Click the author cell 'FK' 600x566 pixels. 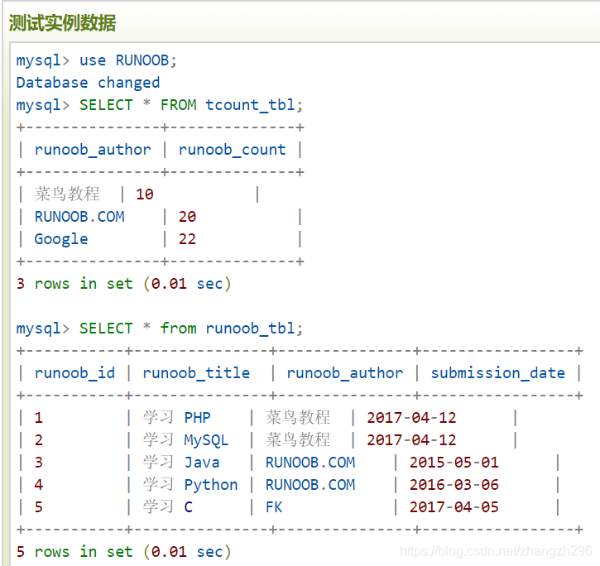(x=274, y=507)
